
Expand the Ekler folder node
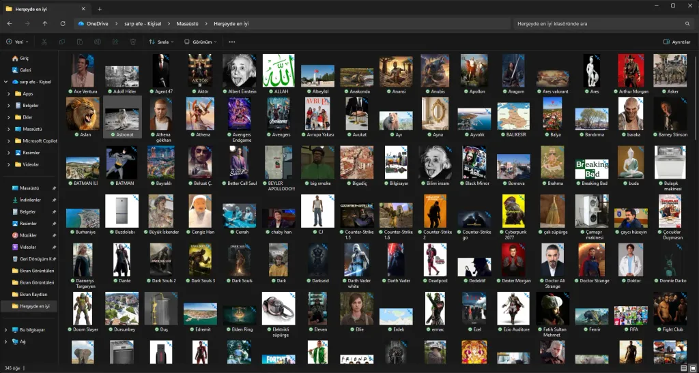point(8,117)
